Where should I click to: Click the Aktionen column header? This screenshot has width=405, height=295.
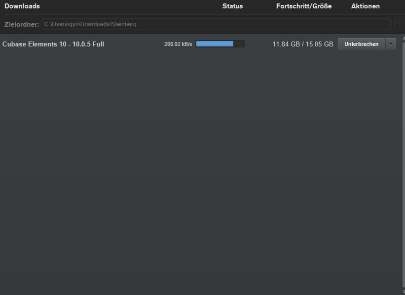coord(365,6)
